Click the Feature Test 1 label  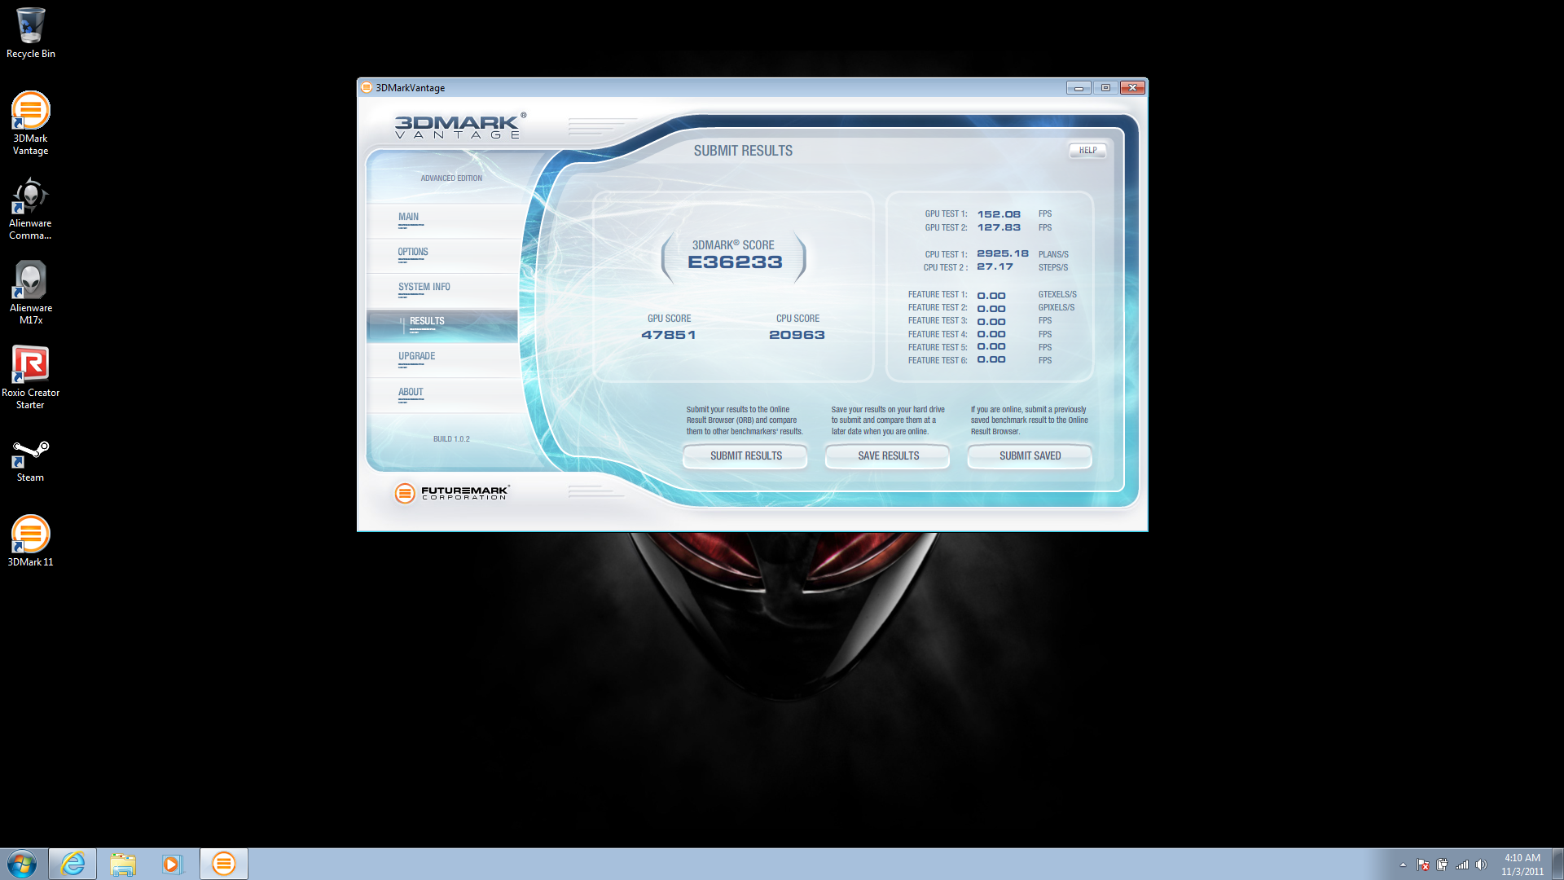pos(938,295)
